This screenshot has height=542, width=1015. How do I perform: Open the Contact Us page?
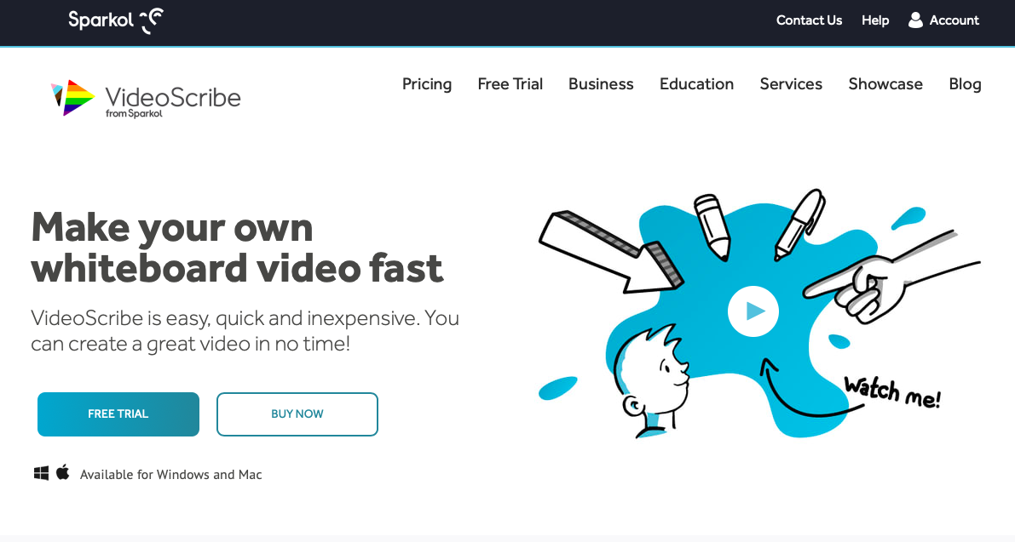pyautogui.click(x=809, y=20)
